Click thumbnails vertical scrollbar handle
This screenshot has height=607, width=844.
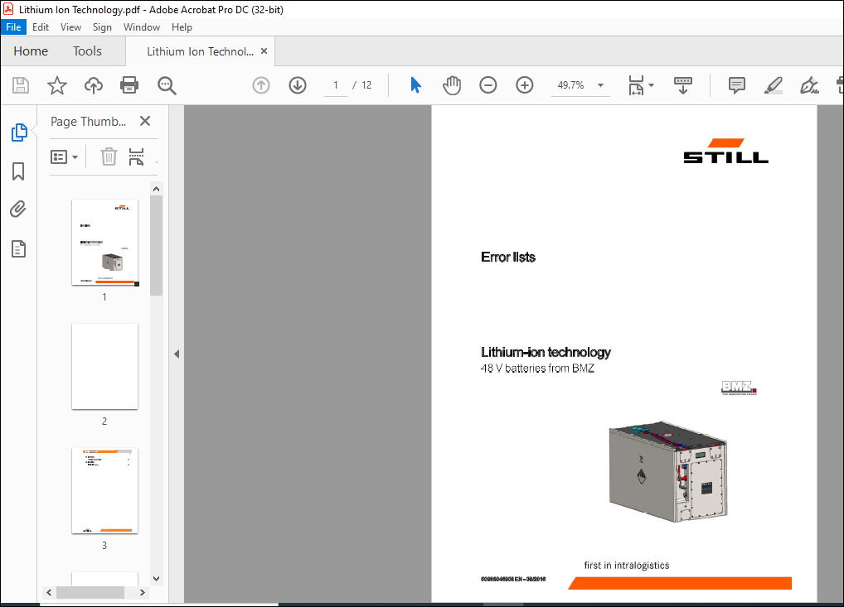[156, 245]
